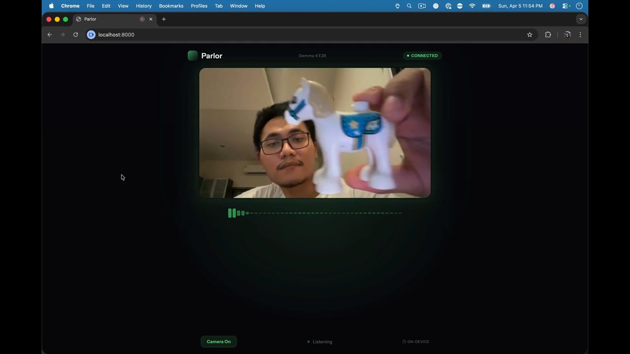The image size is (630, 354).
Task: Open the battery status menu
Action: pos(486,6)
